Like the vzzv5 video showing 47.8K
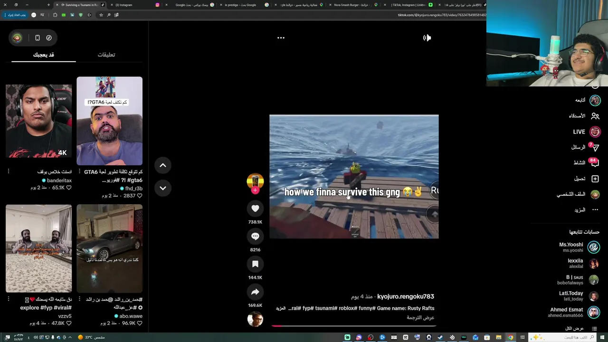The image size is (608, 342). click(68, 323)
